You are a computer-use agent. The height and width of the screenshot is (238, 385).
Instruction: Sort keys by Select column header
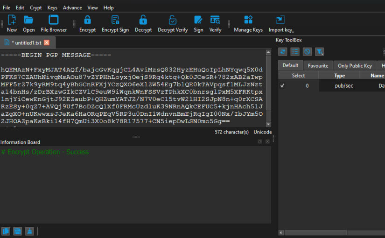pyautogui.click(x=298, y=76)
